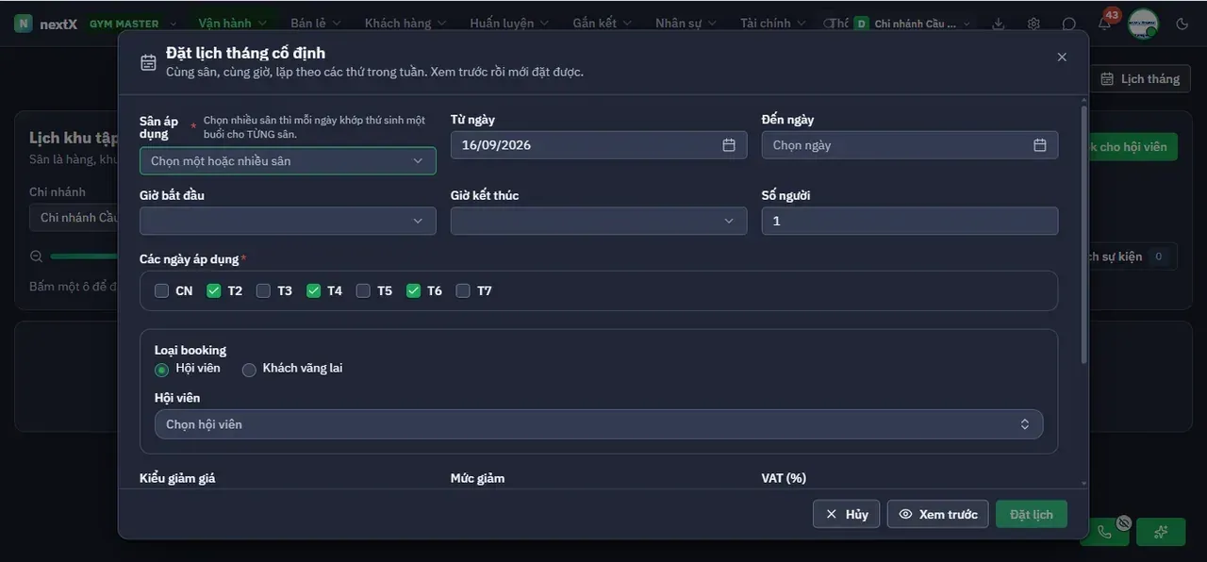1207x562 pixels.
Task: Click the calendar icon beside dialog title
Action: 148,62
